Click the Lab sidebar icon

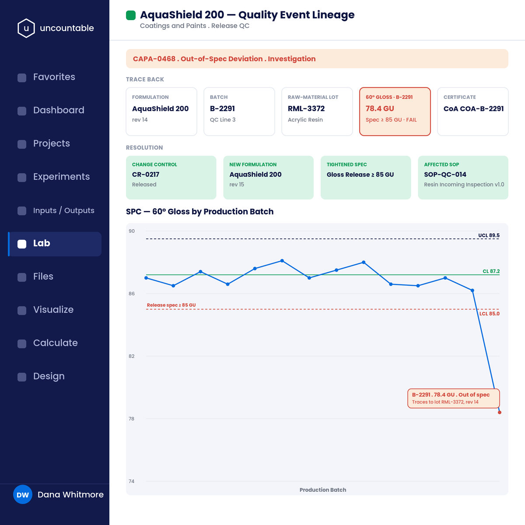coord(22,244)
